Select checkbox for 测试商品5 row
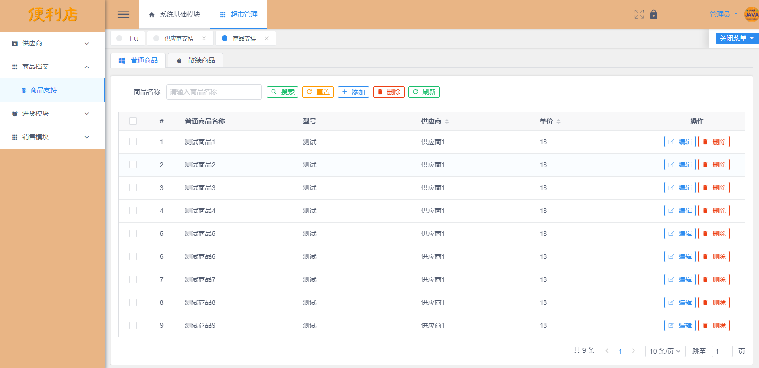This screenshot has width=759, height=368. [133, 234]
